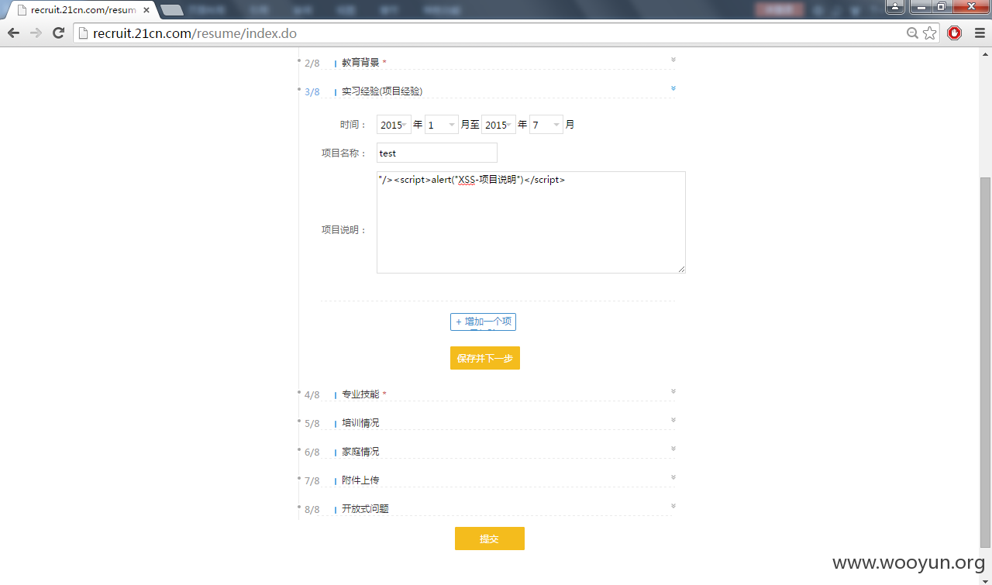This screenshot has width=992, height=585.
Task: Click the 家庭情况 section title
Action: point(360,452)
